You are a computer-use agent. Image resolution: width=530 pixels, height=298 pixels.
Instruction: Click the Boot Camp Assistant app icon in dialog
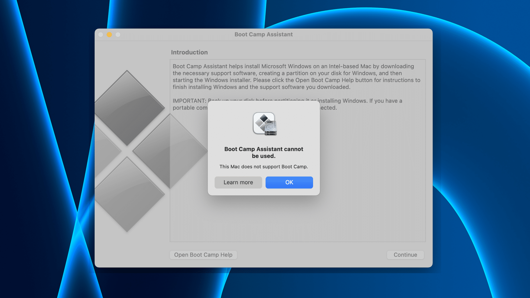pyautogui.click(x=265, y=124)
